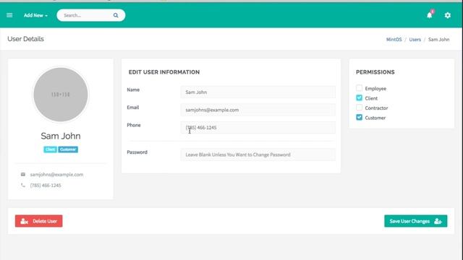Uncheck the Client permission checkbox
This screenshot has width=463, height=260.
(359, 97)
